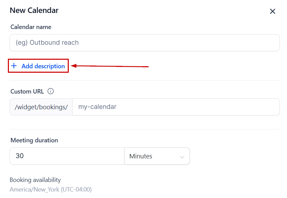
Task: Click the plus icon beside Add description
Action: tap(14, 66)
